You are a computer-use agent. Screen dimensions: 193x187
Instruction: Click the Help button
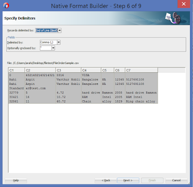[x=16, y=180]
